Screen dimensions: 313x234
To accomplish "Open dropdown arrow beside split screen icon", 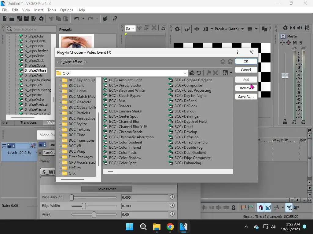I will point(212,29).
